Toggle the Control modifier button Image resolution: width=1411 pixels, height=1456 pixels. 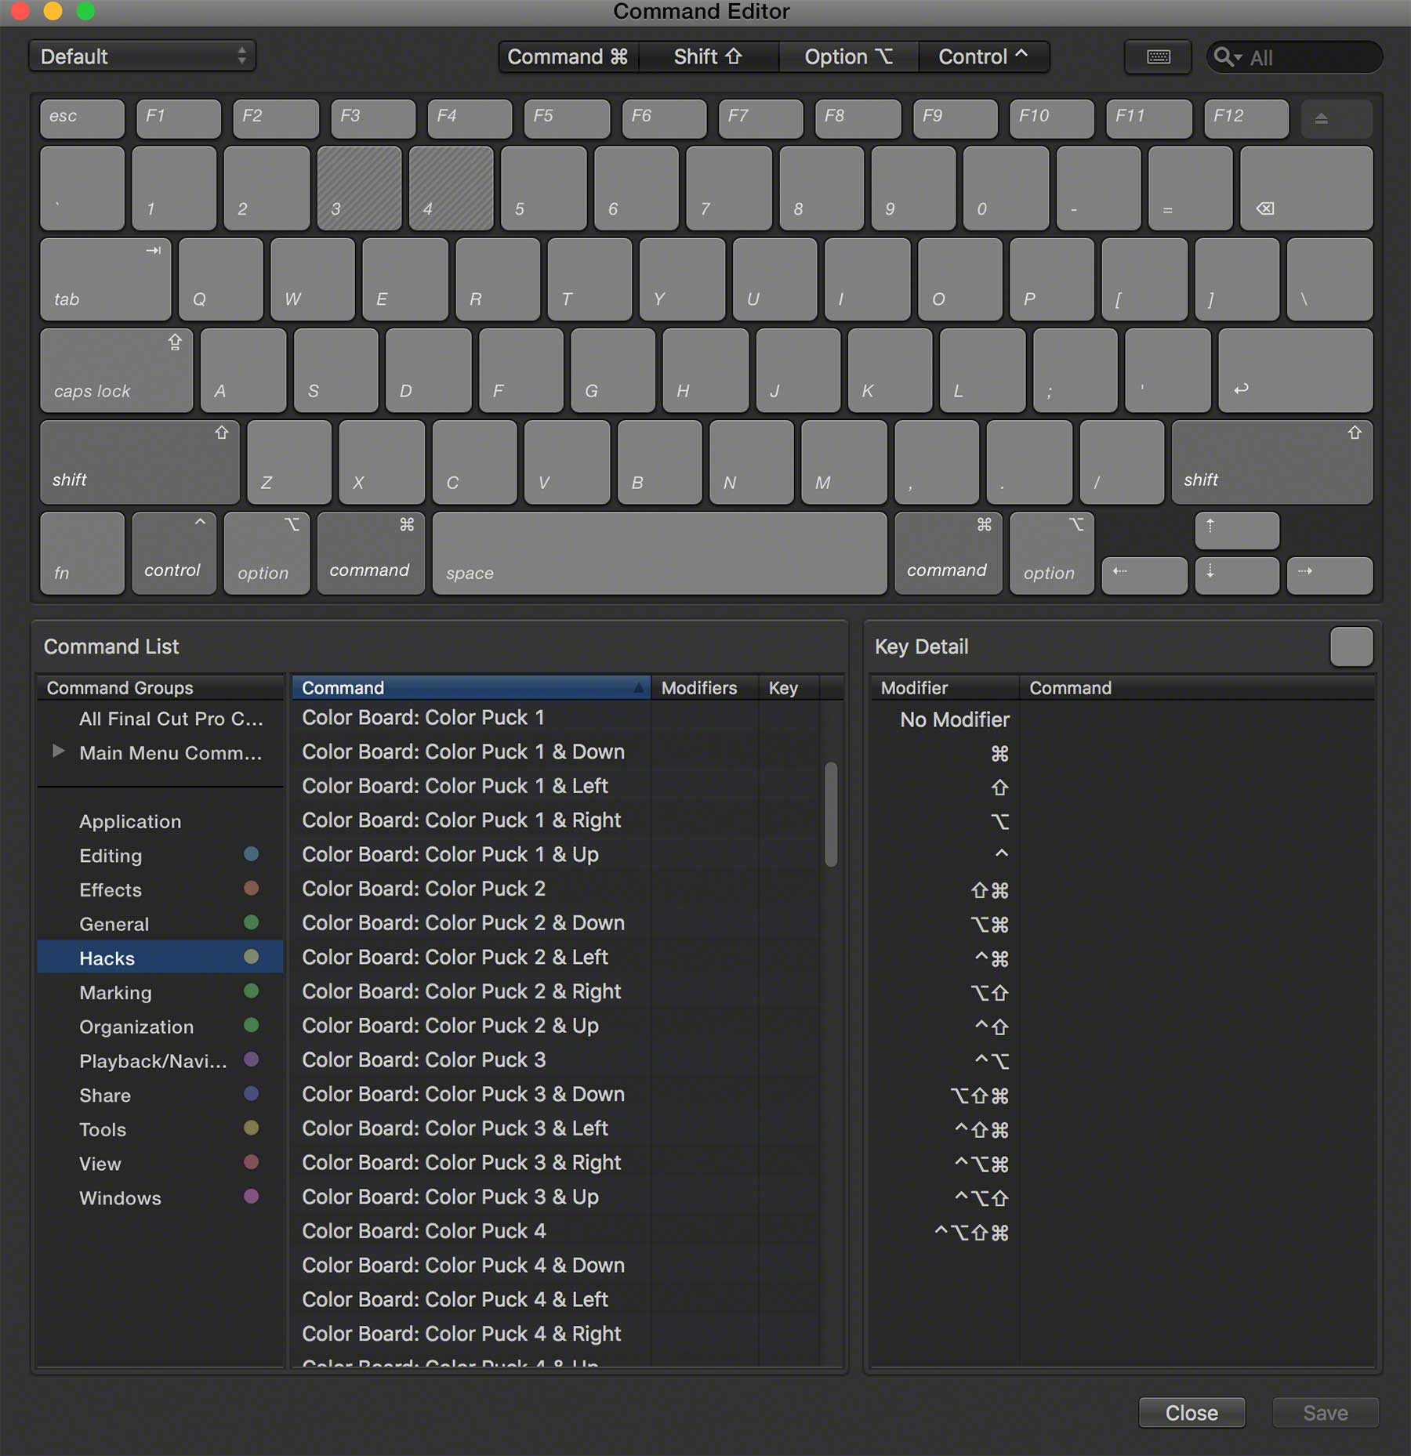pyautogui.click(x=984, y=56)
